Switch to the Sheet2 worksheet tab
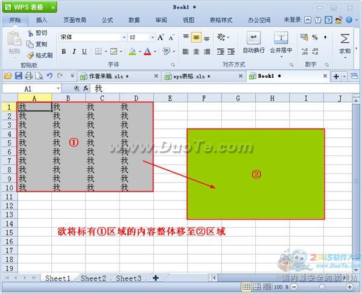 coord(93,278)
